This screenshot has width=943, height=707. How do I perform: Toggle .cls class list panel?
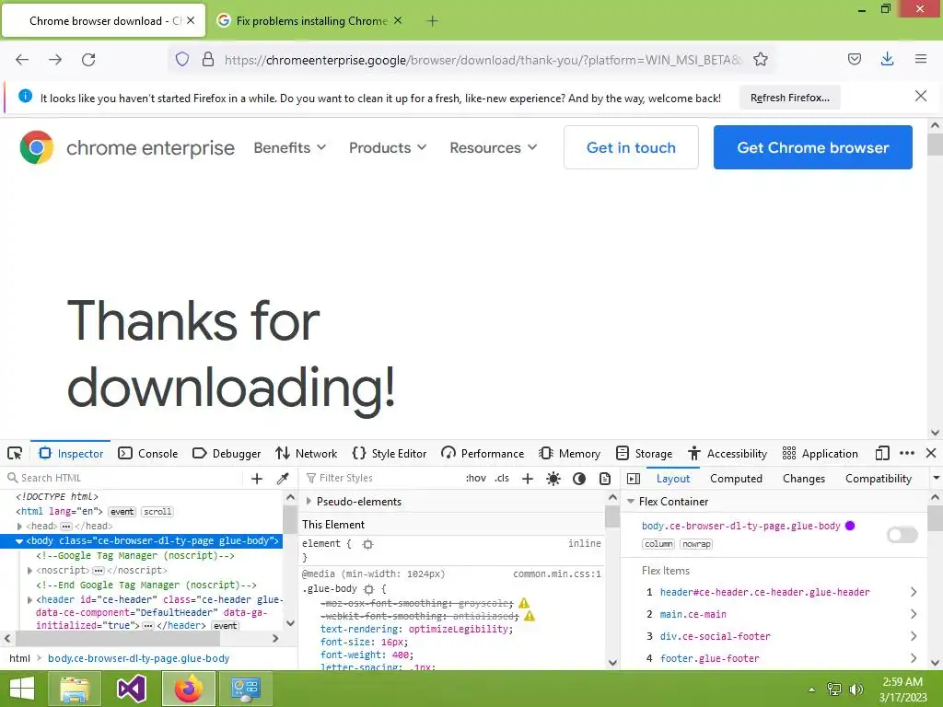(x=502, y=479)
